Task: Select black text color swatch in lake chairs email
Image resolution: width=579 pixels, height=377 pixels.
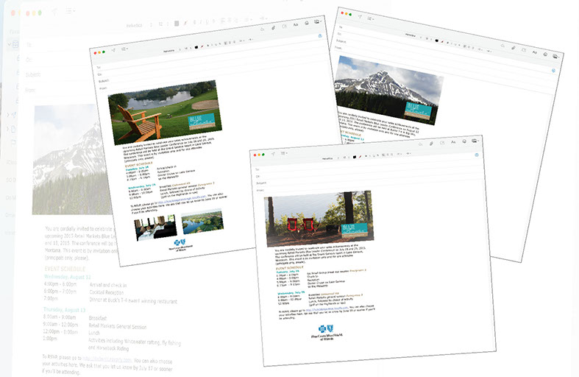Action: click(x=355, y=157)
